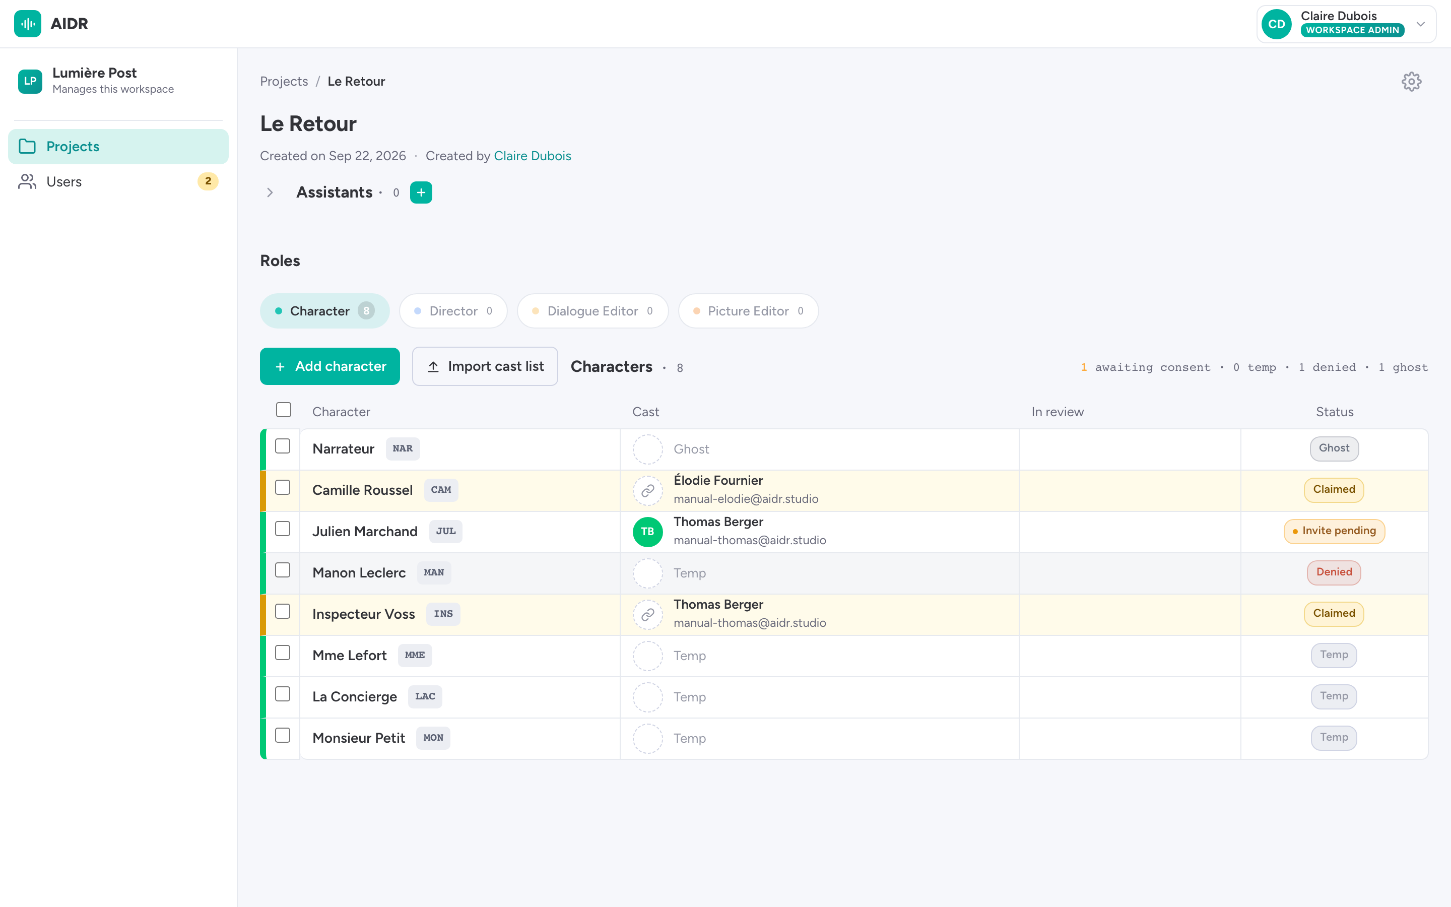Open project settings gear icon
Viewport: 1451px width, 907px height.
click(x=1411, y=81)
